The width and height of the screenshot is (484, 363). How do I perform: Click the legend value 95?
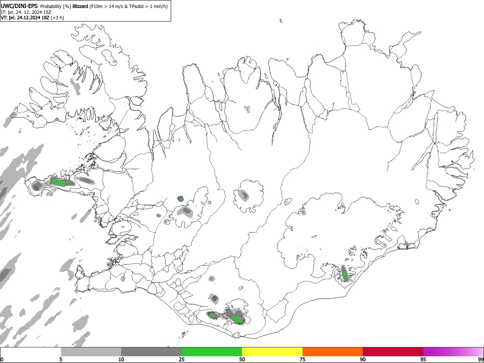point(423,359)
